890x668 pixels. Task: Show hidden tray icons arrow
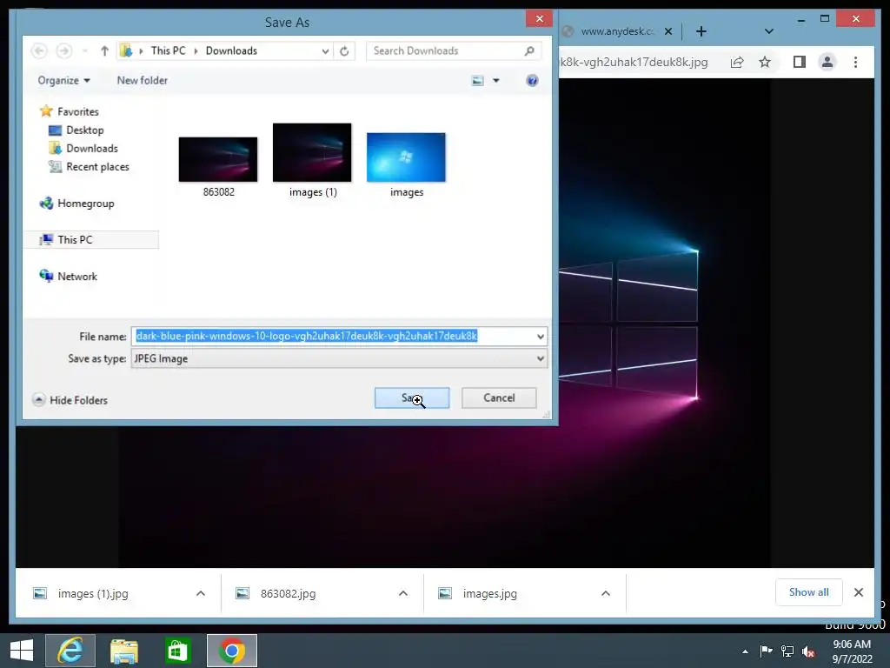tap(745, 651)
